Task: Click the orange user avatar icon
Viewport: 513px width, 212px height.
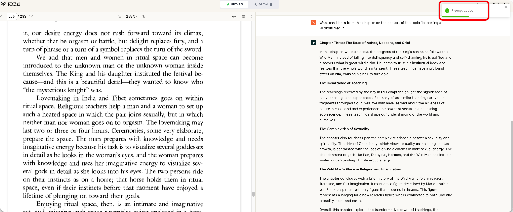Action: point(313,23)
